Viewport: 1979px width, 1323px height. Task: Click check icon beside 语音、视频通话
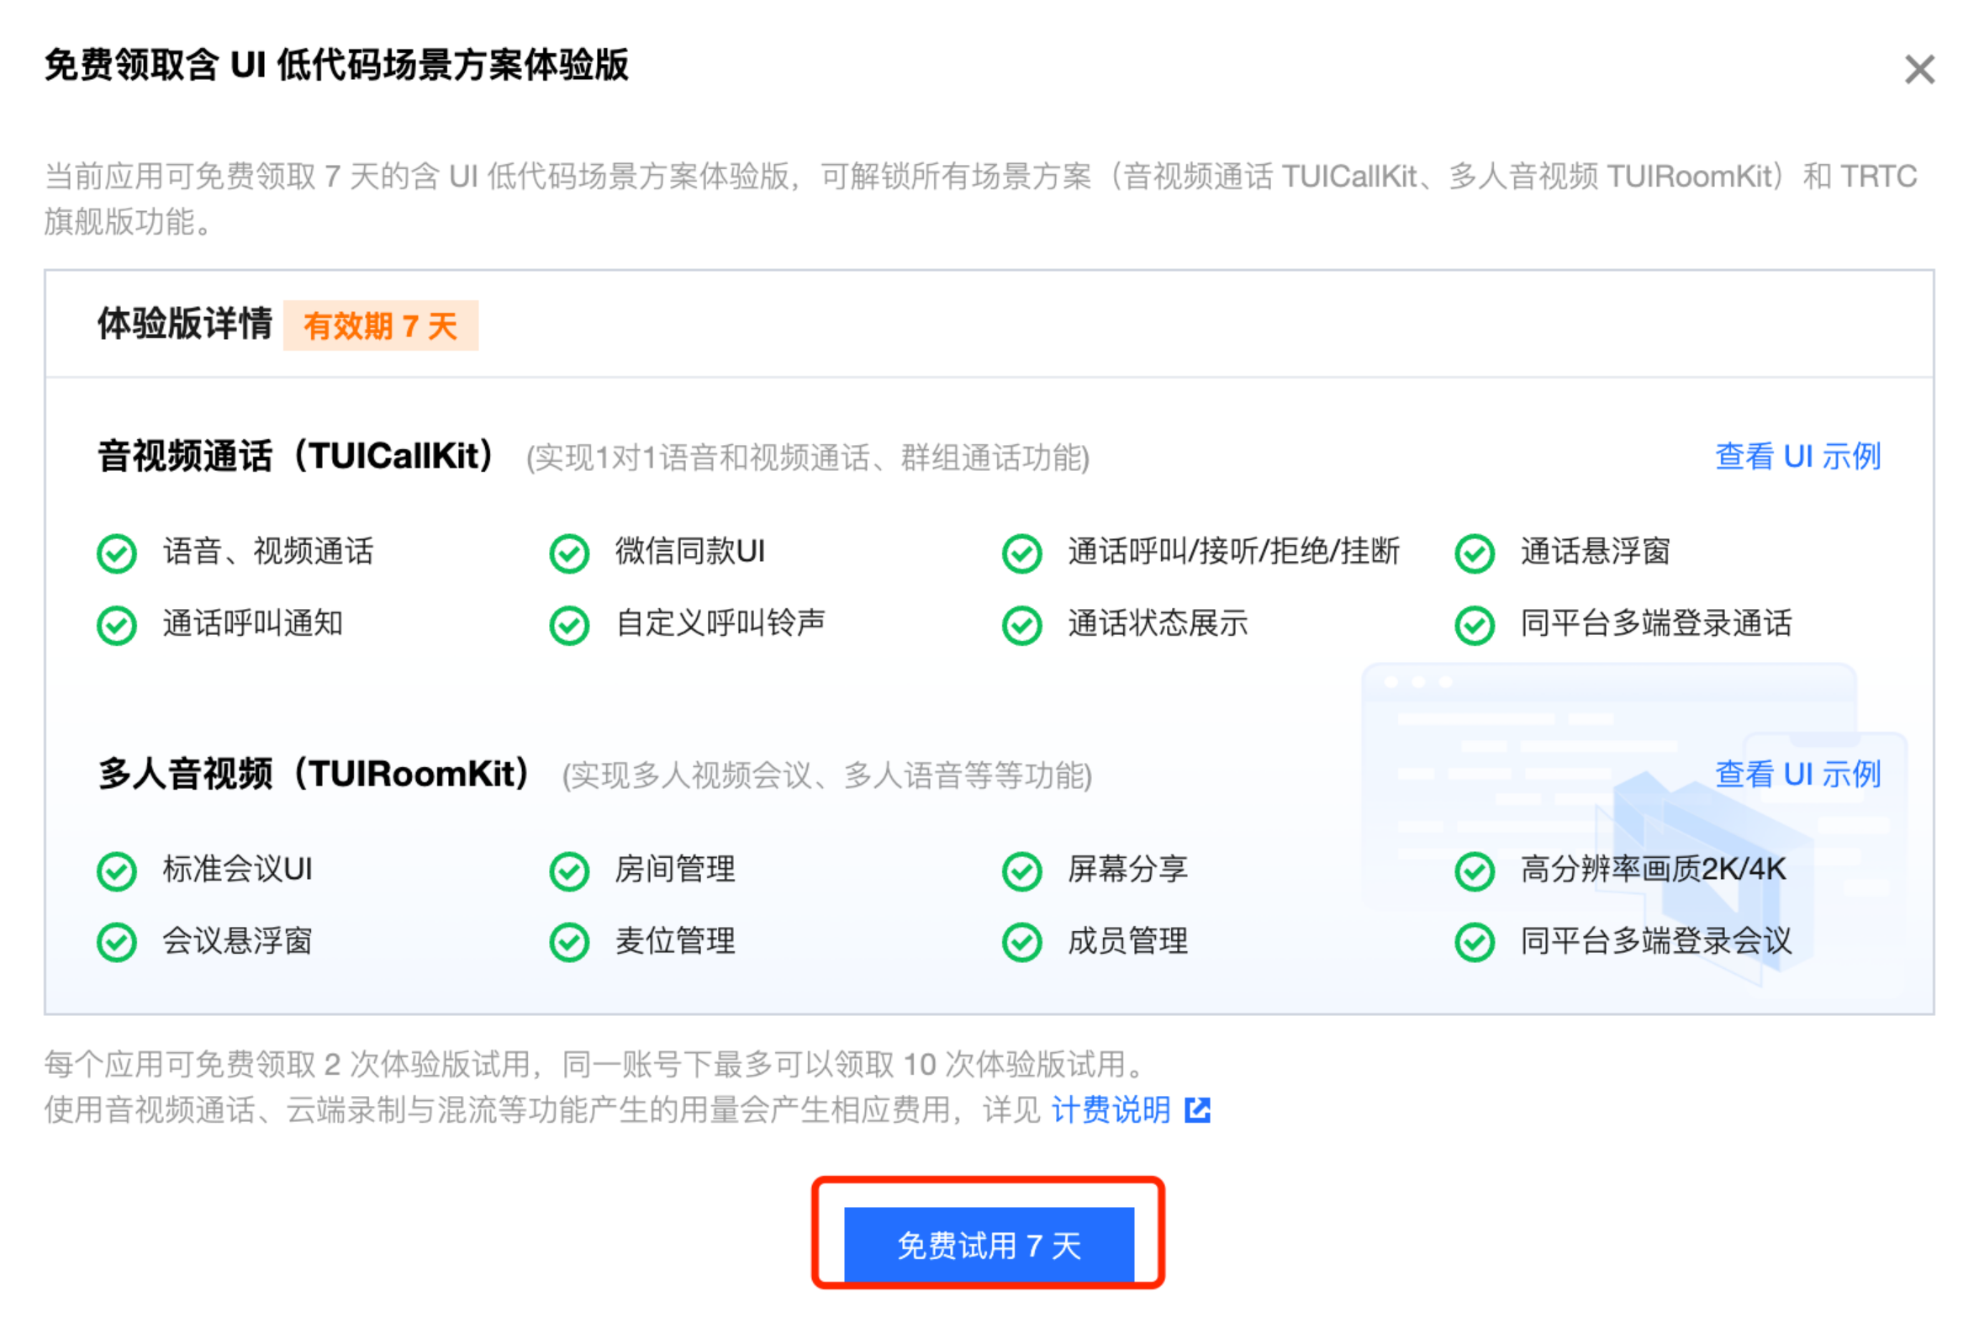tap(116, 553)
